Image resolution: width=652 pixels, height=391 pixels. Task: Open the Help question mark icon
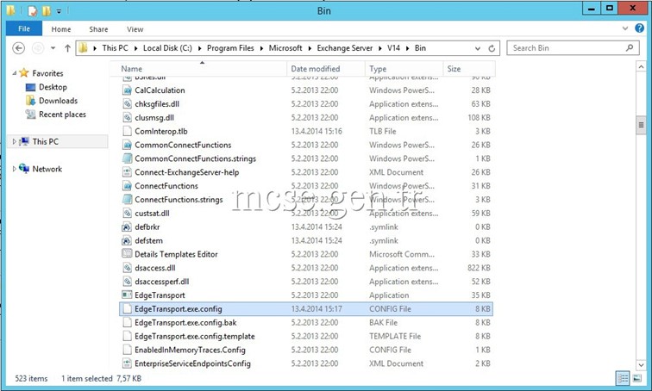point(640,28)
